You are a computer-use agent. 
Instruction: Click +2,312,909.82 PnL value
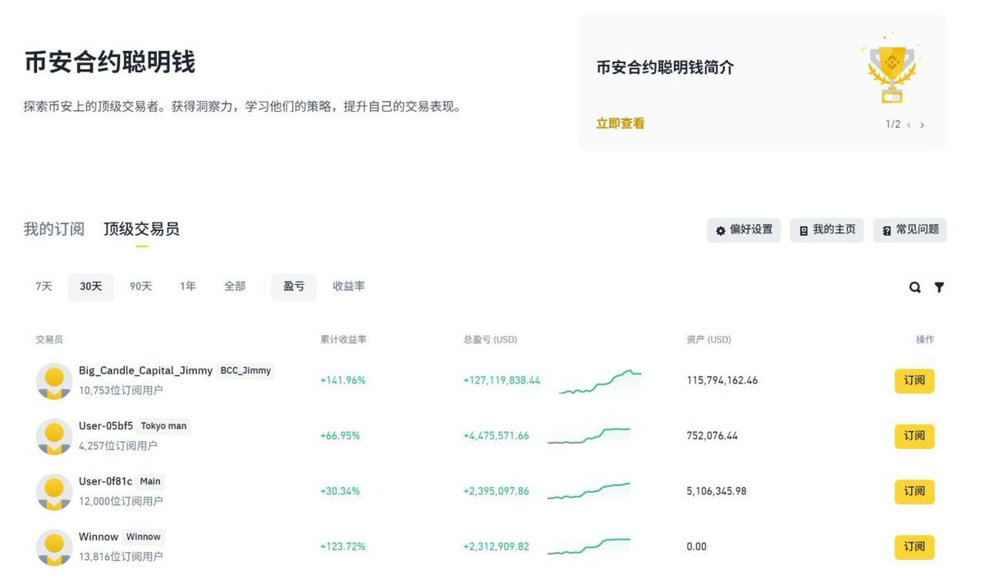click(x=496, y=547)
